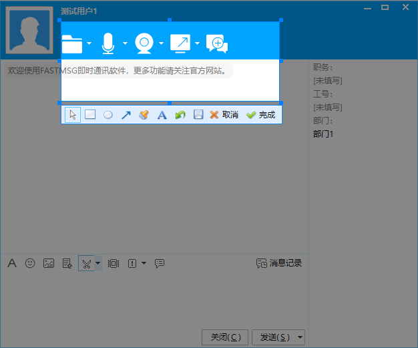
Task: Undo the last screenshot annotation
Action: 180,115
